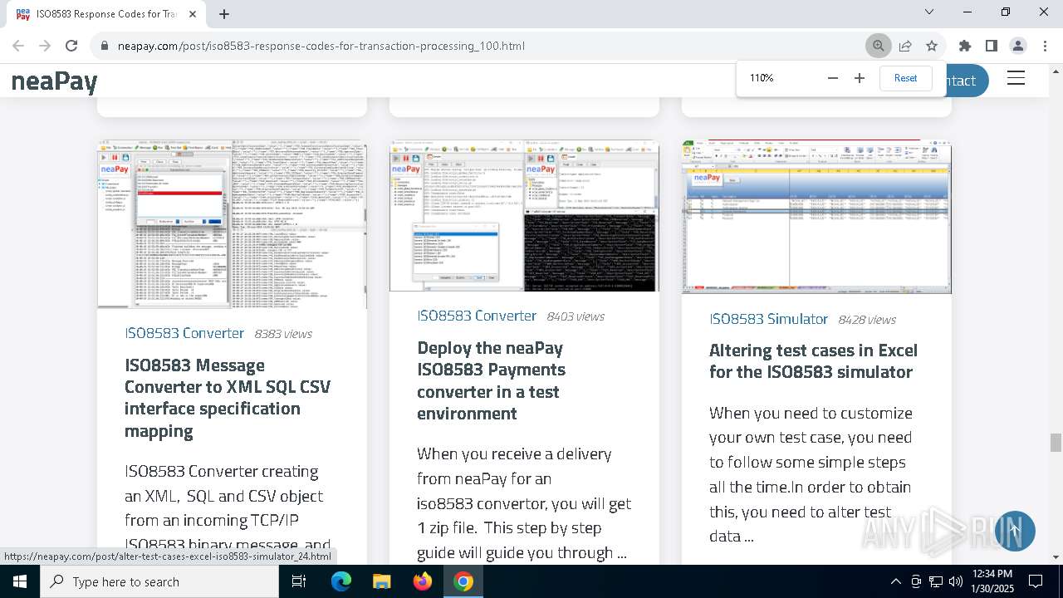Open Deploy the neaPay ISO8583 Payments converter title
The image size is (1063, 598).
tap(491, 380)
